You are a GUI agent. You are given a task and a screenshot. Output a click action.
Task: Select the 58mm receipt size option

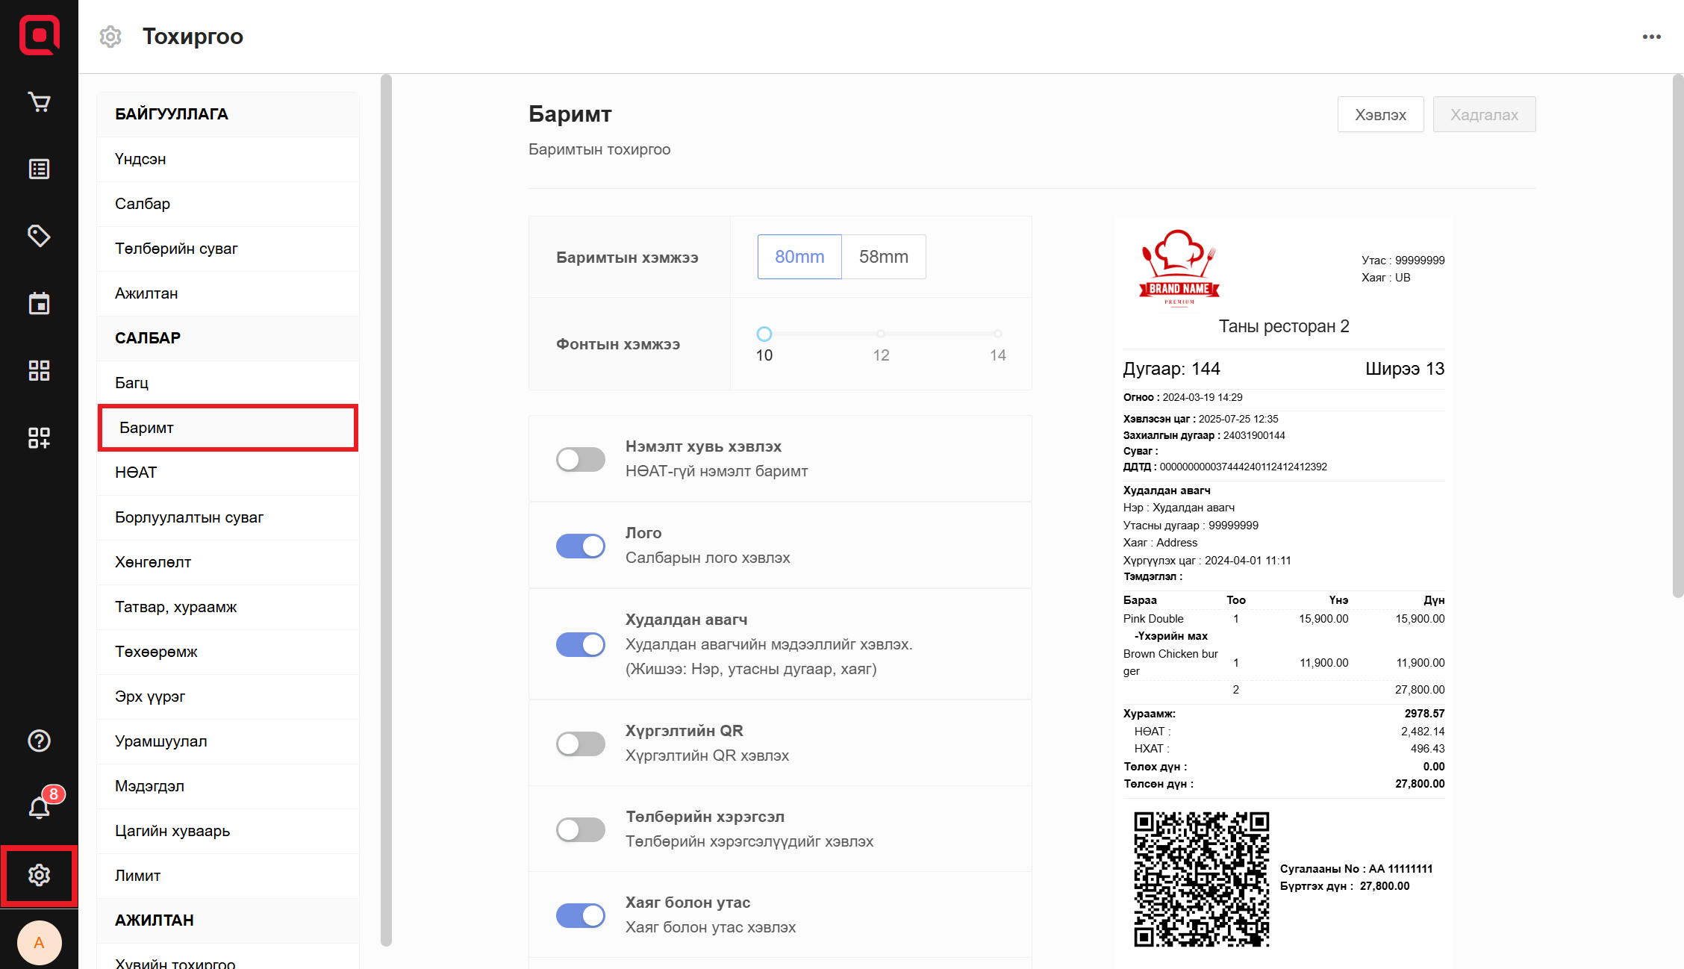883,257
